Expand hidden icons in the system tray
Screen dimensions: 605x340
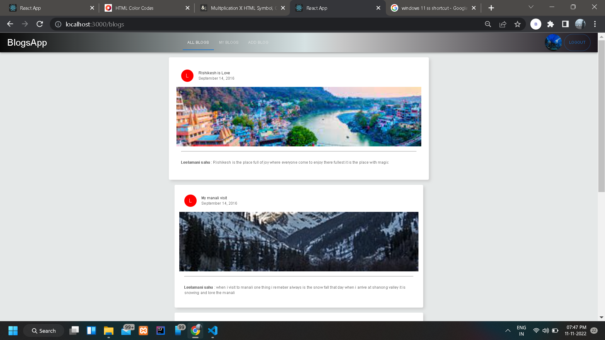(x=508, y=331)
